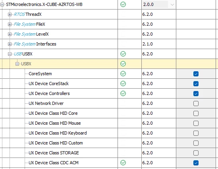
Task: Select the UX Device CoreStack name
Action: pyautogui.click(x=49, y=84)
